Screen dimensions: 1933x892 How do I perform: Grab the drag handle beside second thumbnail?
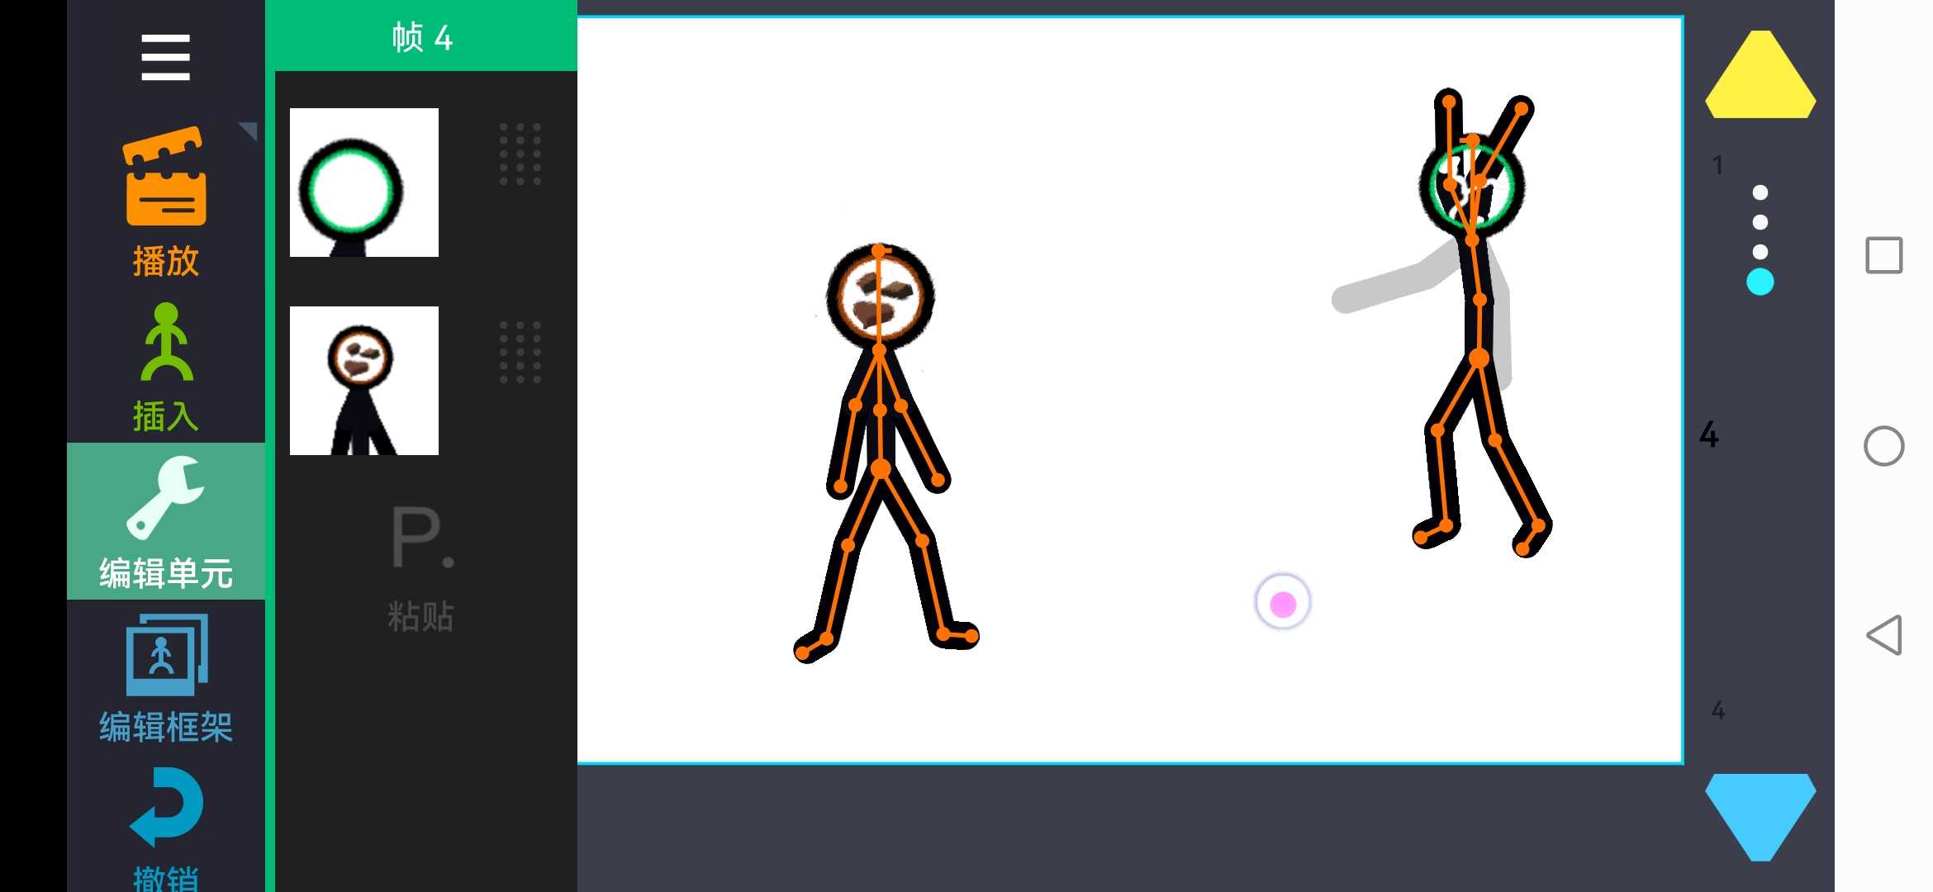pyautogui.click(x=520, y=353)
